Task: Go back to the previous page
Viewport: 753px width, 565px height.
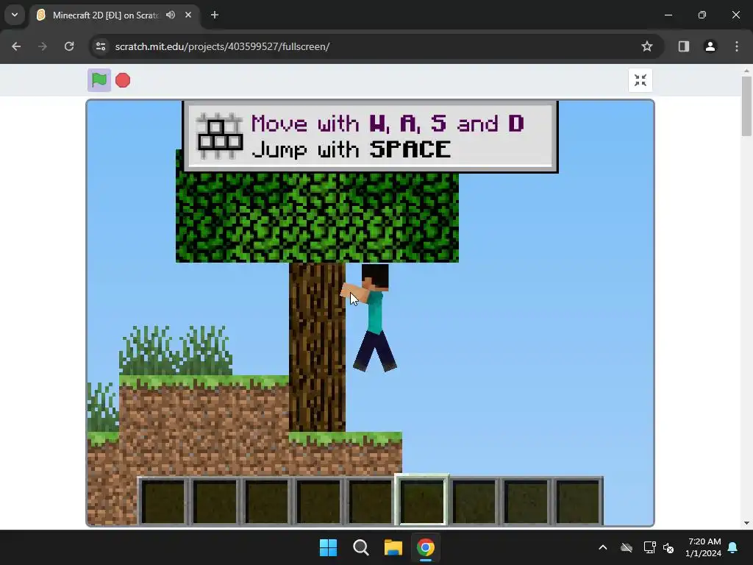Action: tap(16, 46)
